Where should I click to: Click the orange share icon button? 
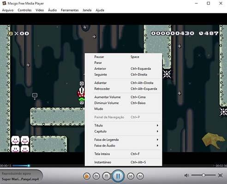point(87,176)
